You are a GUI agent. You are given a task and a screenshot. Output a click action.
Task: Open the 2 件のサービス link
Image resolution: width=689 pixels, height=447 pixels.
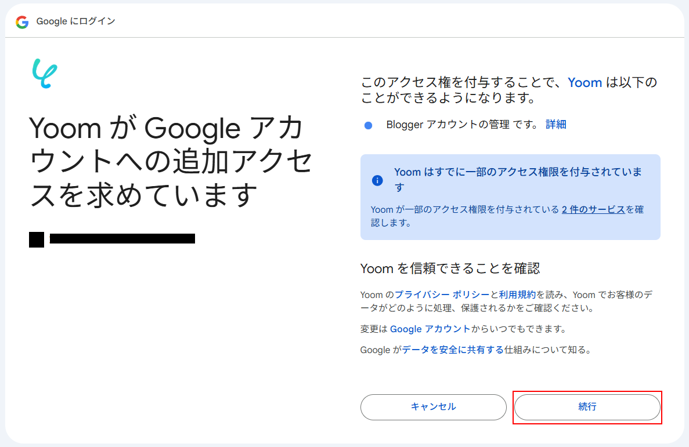pyautogui.click(x=593, y=210)
